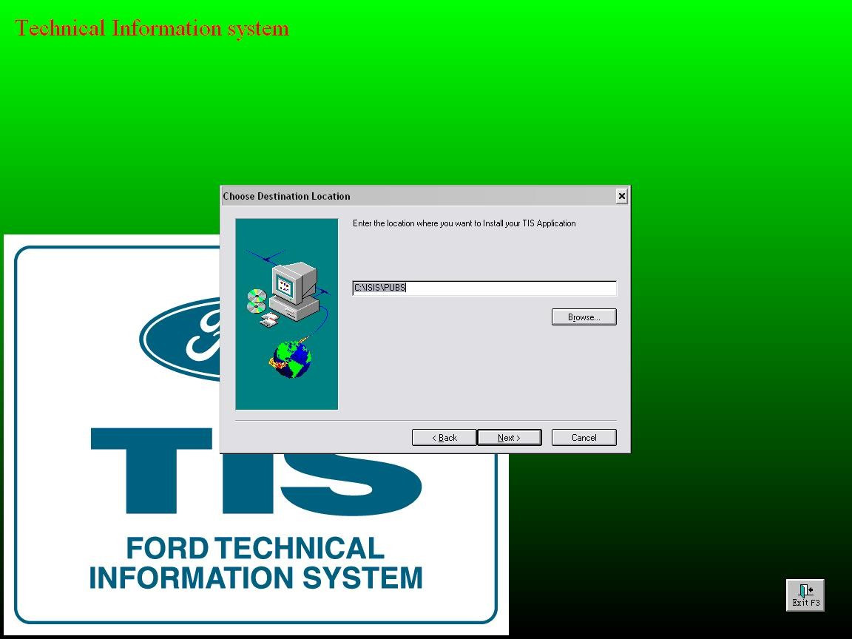Click Back to return to the previous step

click(443, 437)
